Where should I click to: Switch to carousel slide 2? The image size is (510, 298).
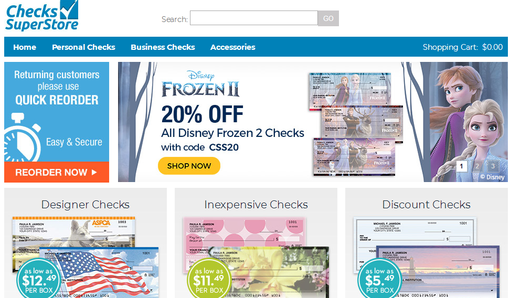(x=477, y=166)
